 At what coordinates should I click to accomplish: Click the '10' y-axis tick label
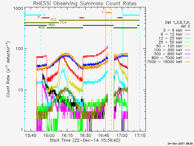click(x=21, y=90)
